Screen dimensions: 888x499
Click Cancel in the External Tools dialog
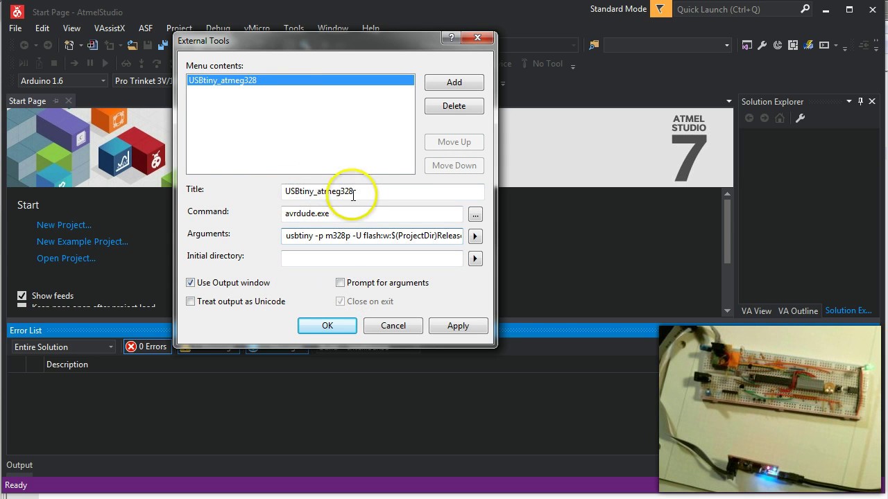pos(393,326)
